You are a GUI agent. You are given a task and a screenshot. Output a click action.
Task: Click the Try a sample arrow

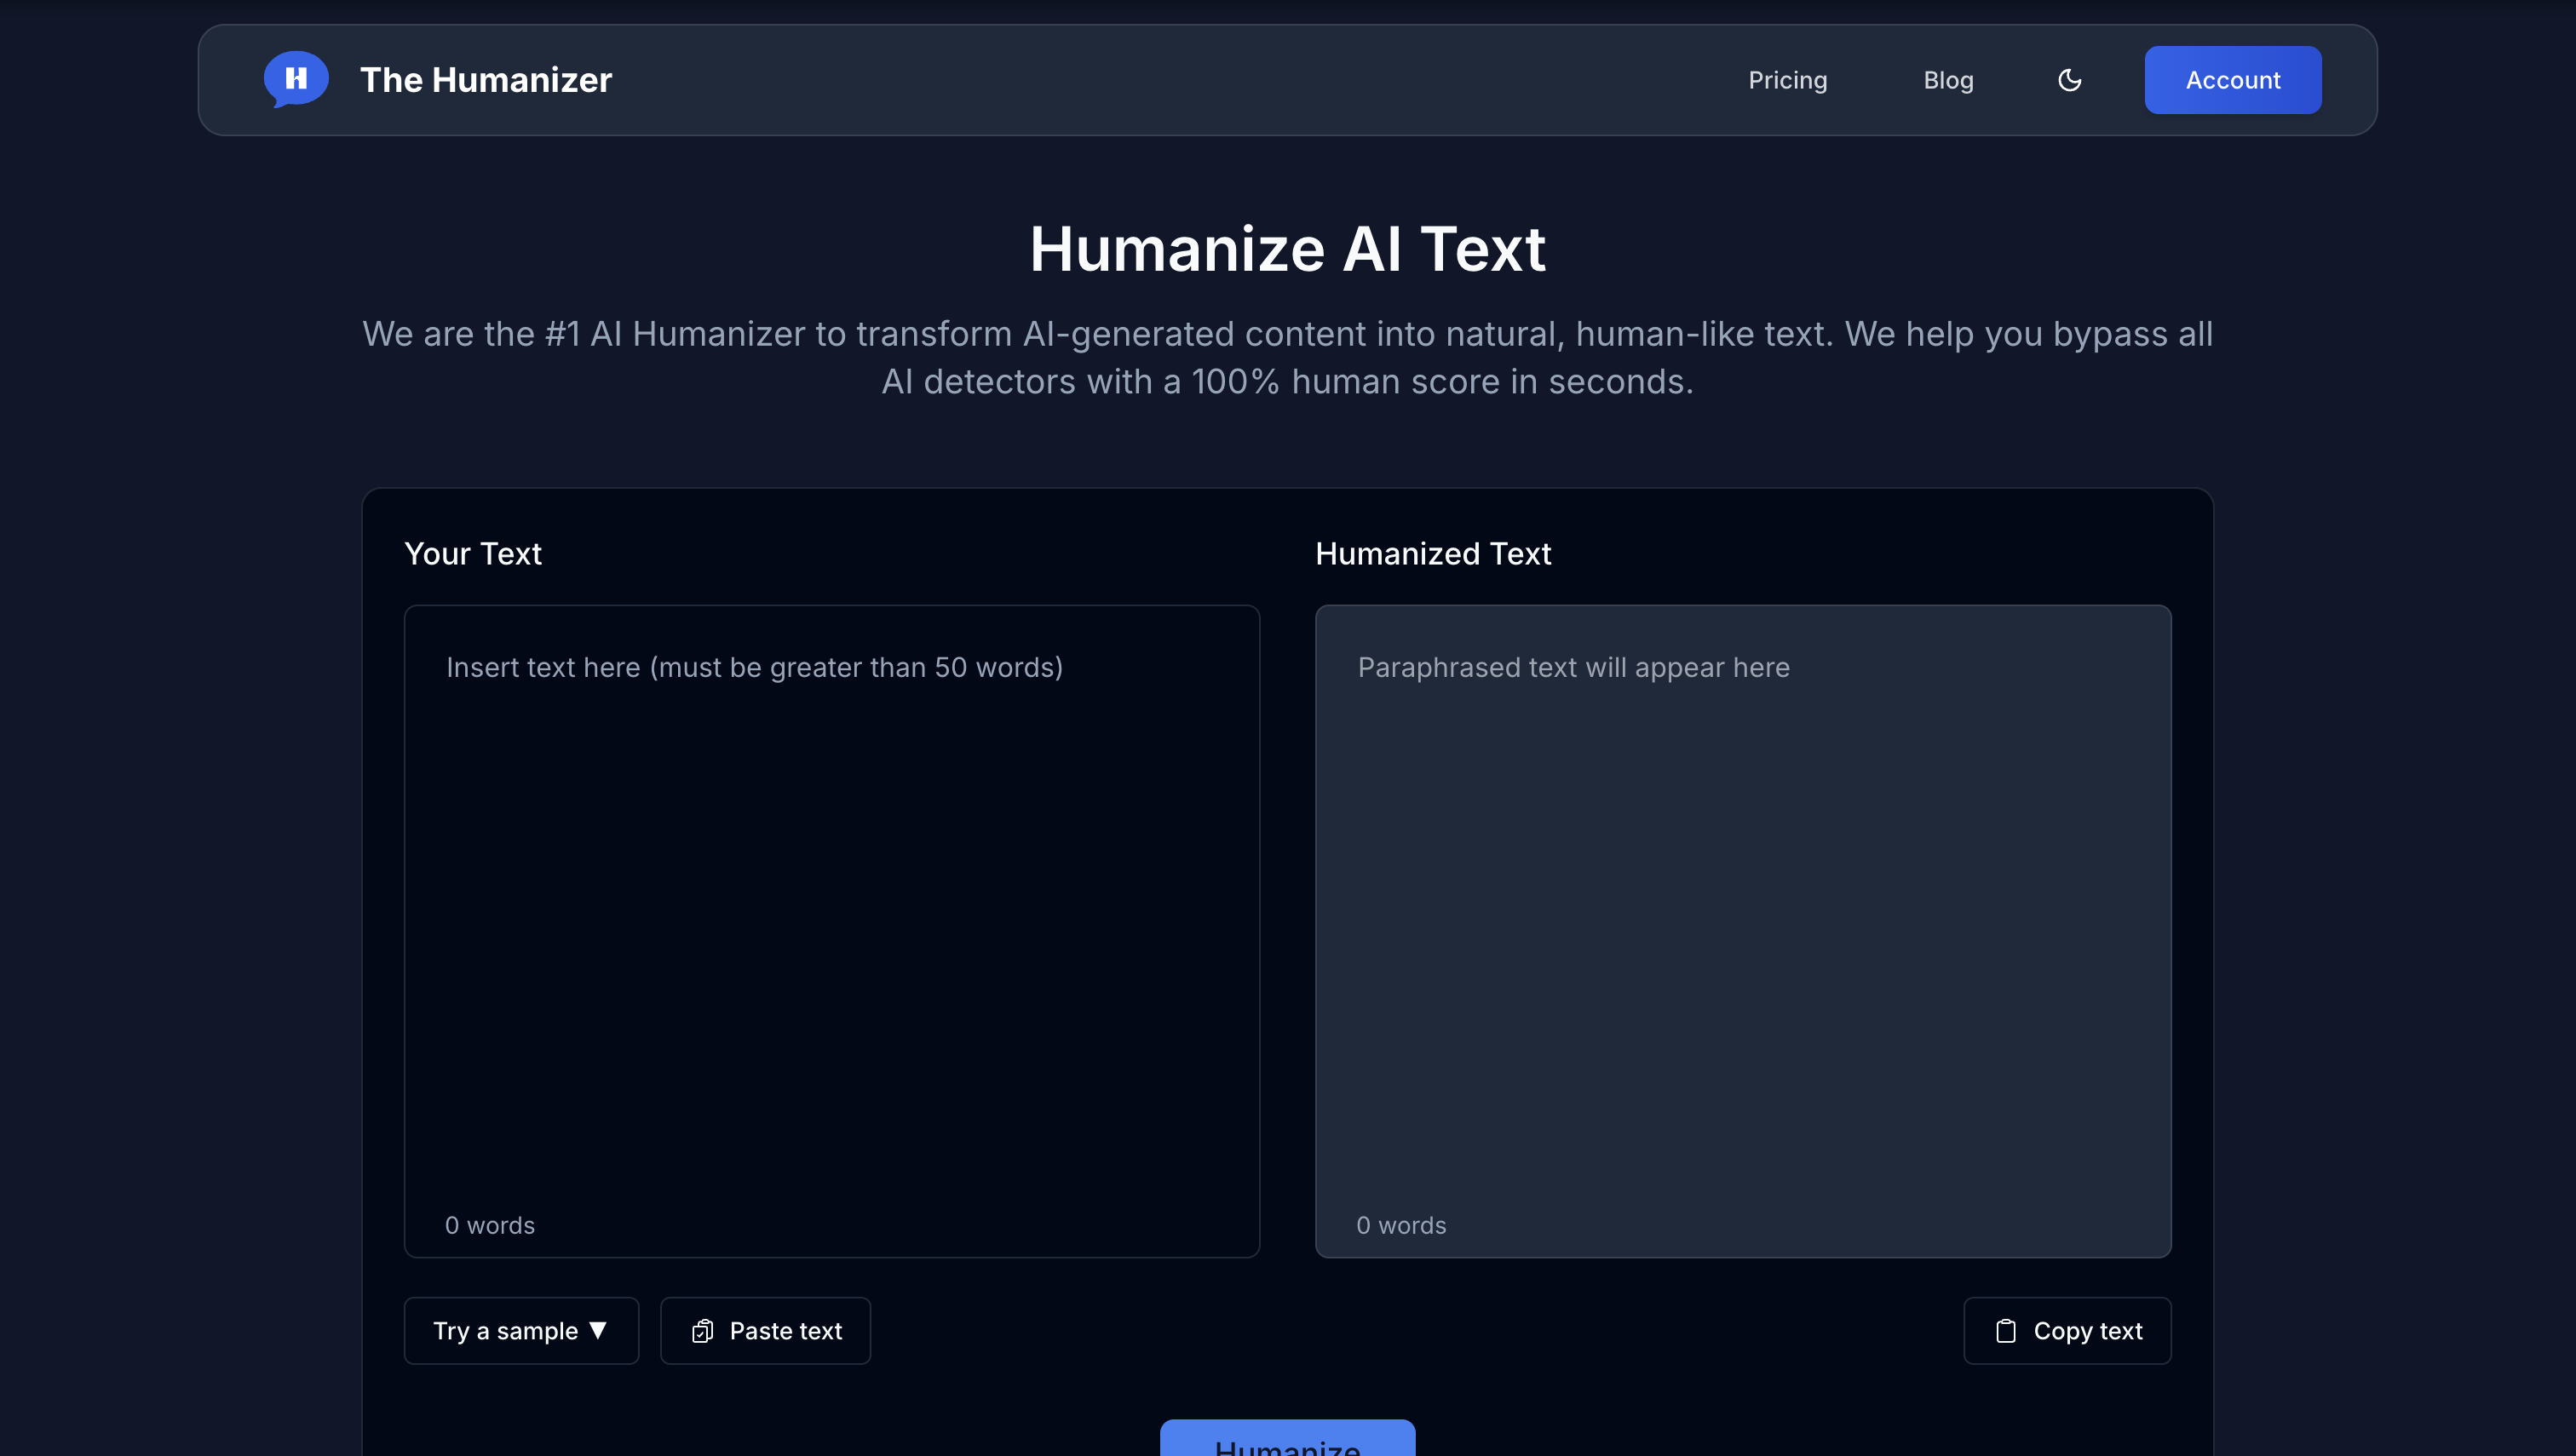click(x=598, y=1330)
